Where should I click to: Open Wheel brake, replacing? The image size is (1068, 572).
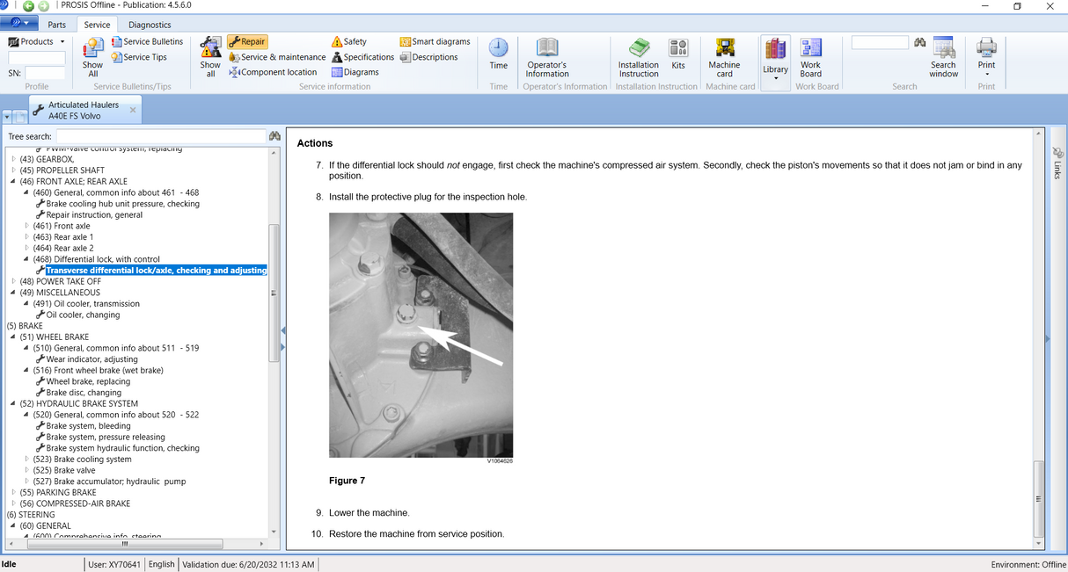pos(88,381)
